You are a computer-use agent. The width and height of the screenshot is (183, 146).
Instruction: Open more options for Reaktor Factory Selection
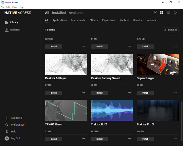click(x=129, y=92)
